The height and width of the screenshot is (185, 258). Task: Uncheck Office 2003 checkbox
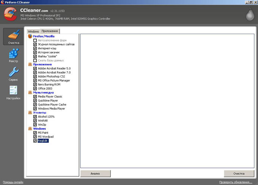[35, 89]
